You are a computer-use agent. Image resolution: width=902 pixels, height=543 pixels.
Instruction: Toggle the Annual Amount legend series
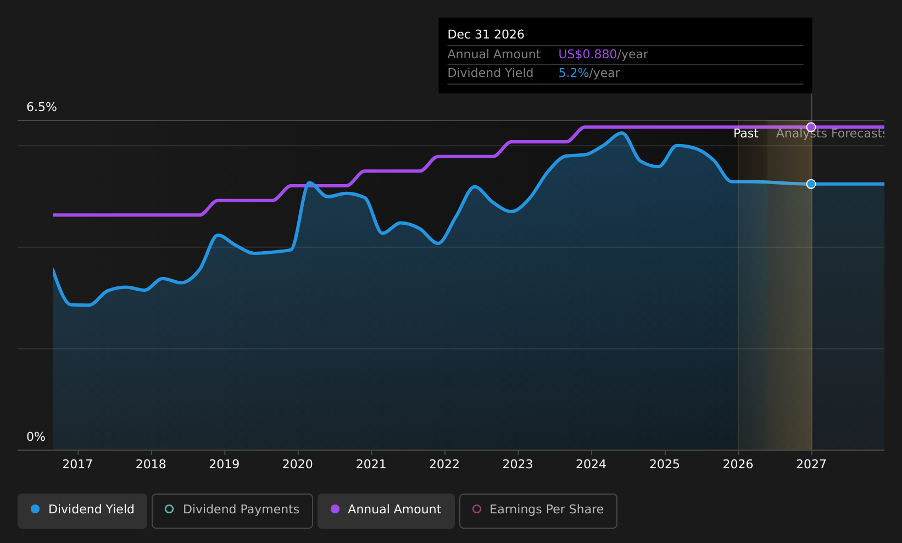tap(386, 511)
